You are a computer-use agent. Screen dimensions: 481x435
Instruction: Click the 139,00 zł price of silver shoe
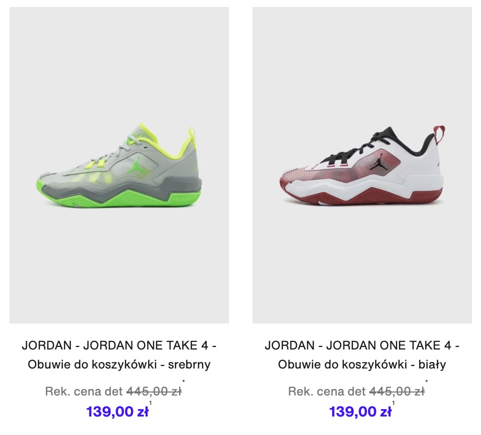pos(117,411)
